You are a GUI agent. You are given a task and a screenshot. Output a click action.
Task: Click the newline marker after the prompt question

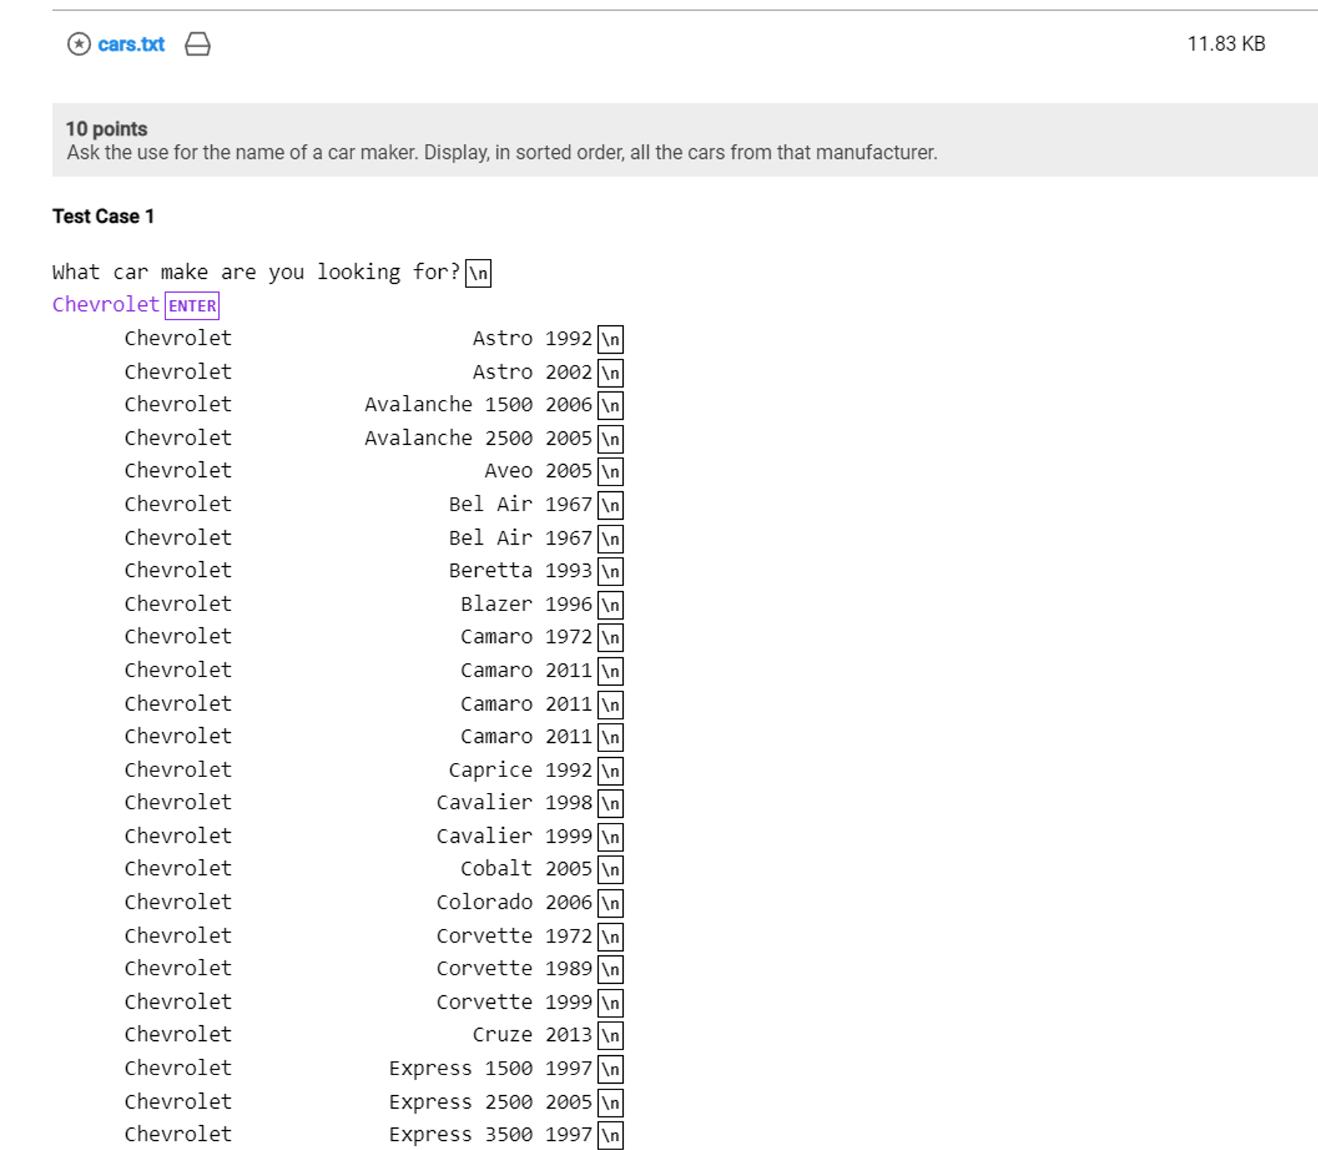[478, 273]
